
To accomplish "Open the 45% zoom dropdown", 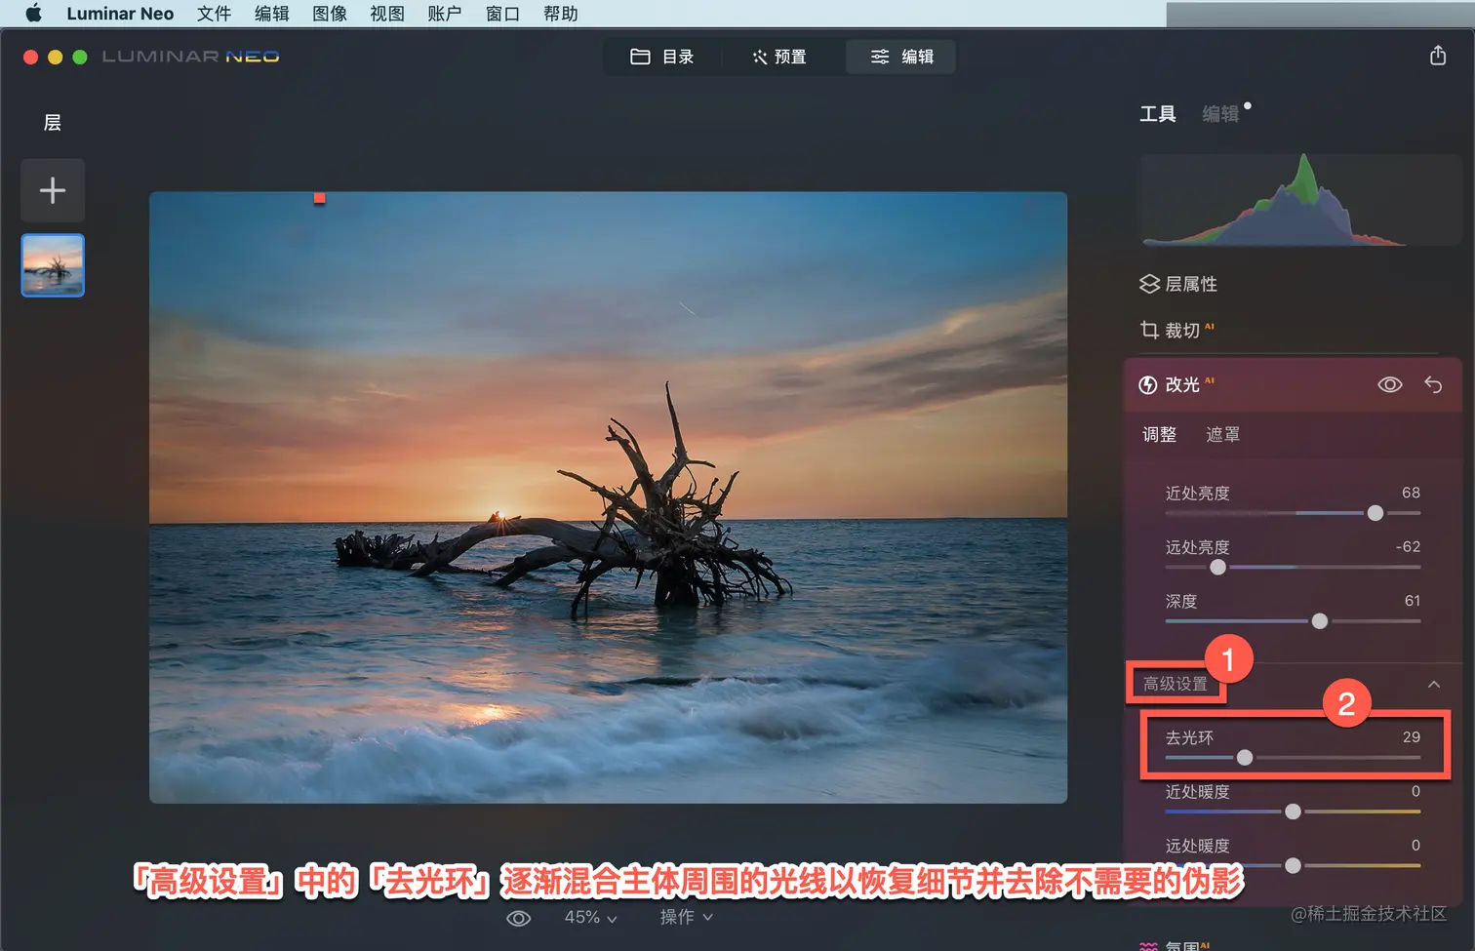I will [590, 918].
